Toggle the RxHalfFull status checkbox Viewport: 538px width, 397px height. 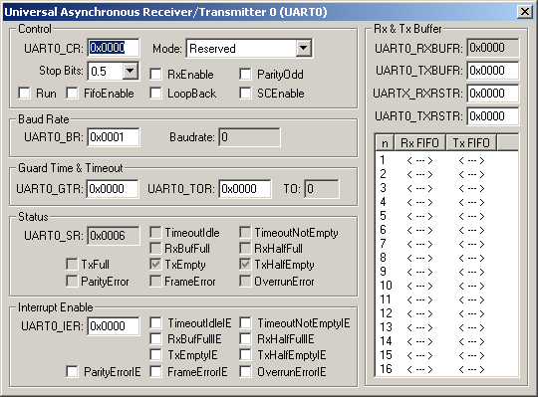pyautogui.click(x=245, y=248)
